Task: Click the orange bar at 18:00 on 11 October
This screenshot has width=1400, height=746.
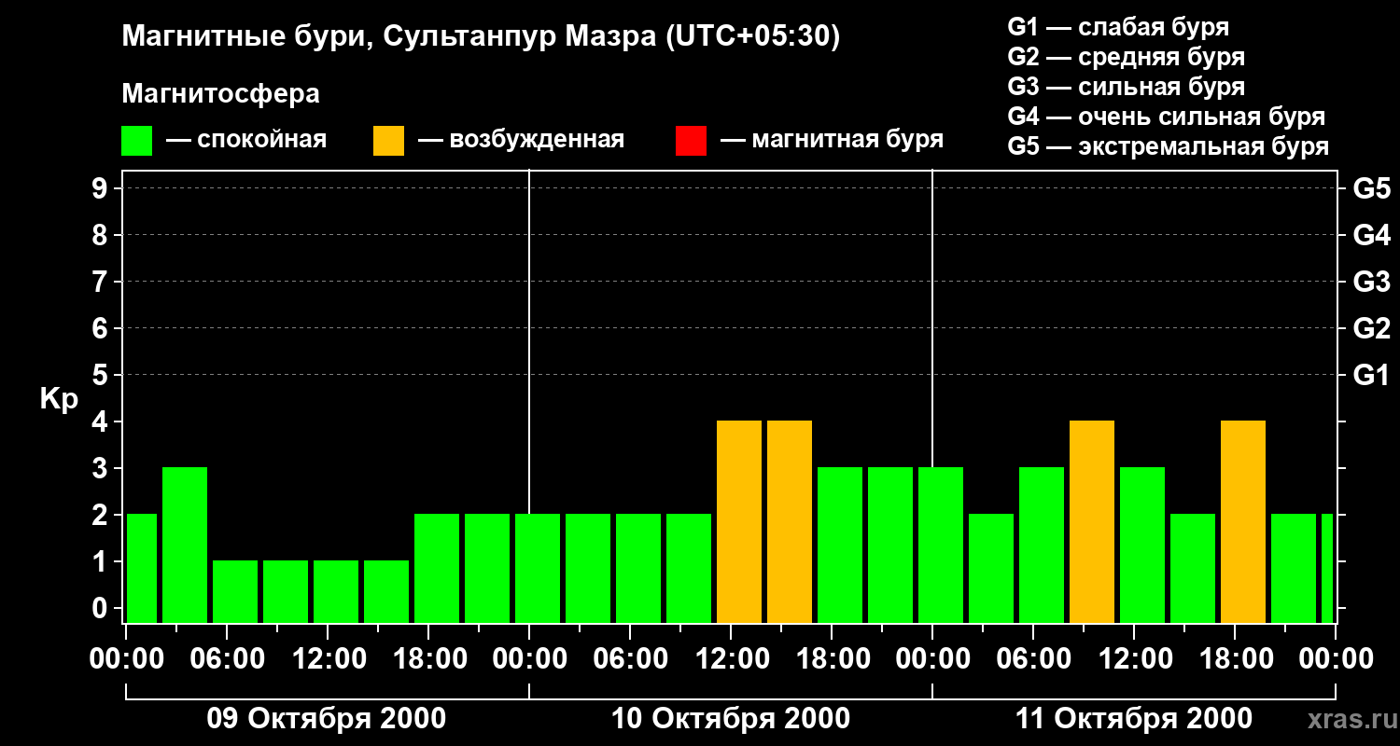Action: pyautogui.click(x=1243, y=521)
